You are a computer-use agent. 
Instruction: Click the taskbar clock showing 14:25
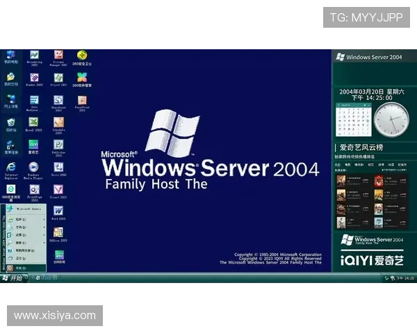coord(406,278)
